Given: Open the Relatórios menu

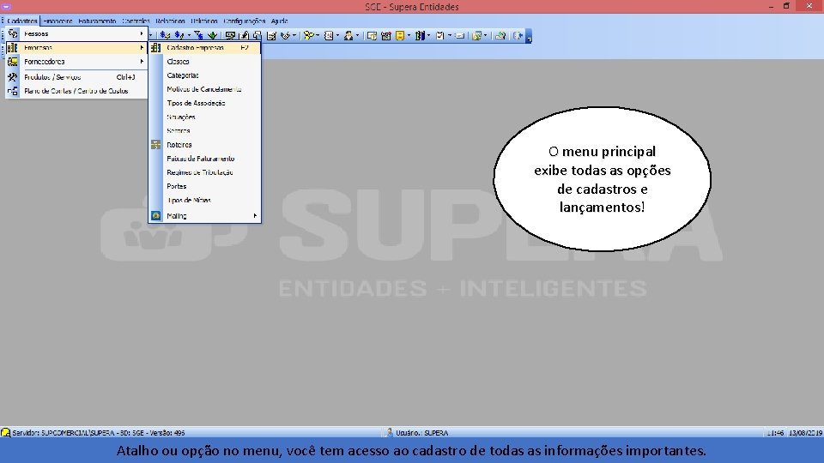Looking at the screenshot, I should click(170, 21).
